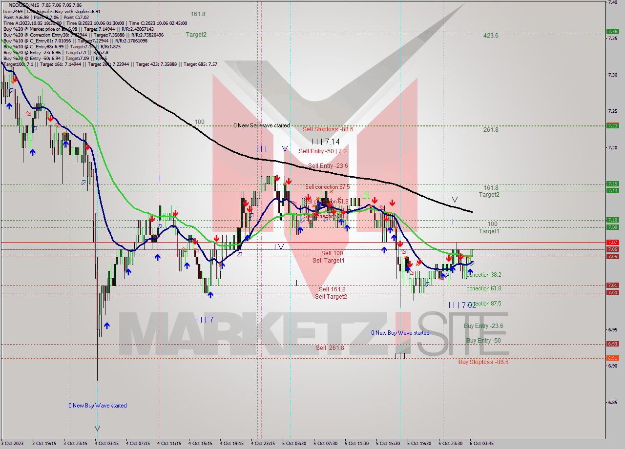Image resolution: width=625 pixels, height=449 pixels.
Task: Click the green 7.10 price tag
Action: 612,220
